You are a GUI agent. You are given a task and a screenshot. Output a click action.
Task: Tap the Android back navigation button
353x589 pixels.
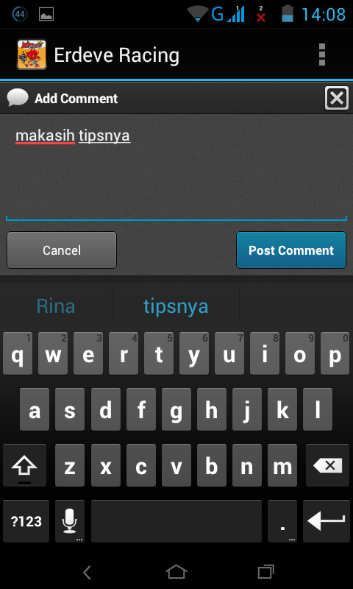click(87, 572)
